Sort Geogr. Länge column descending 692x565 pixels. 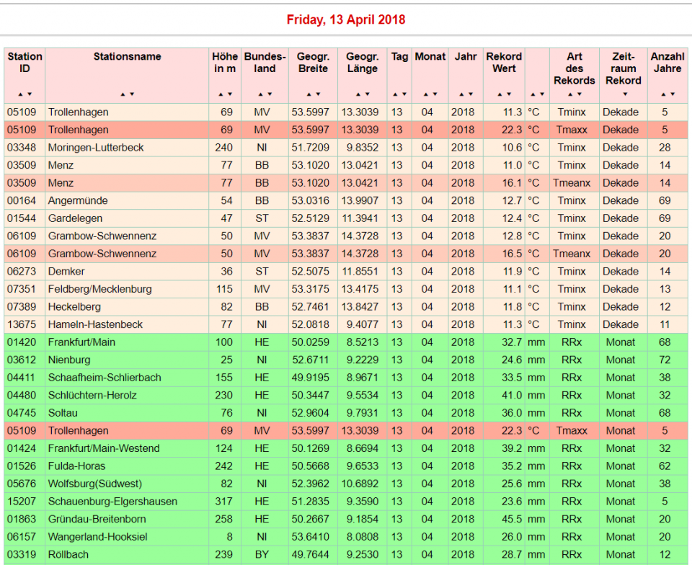coord(367,94)
